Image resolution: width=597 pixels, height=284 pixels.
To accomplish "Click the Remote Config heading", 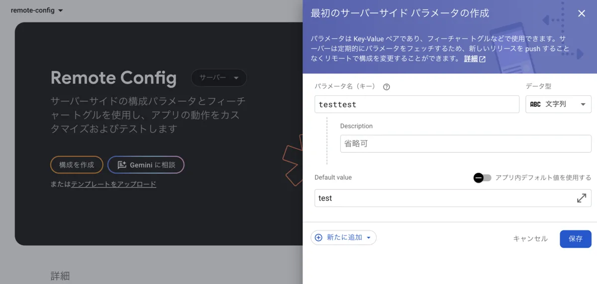I will pos(113,78).
